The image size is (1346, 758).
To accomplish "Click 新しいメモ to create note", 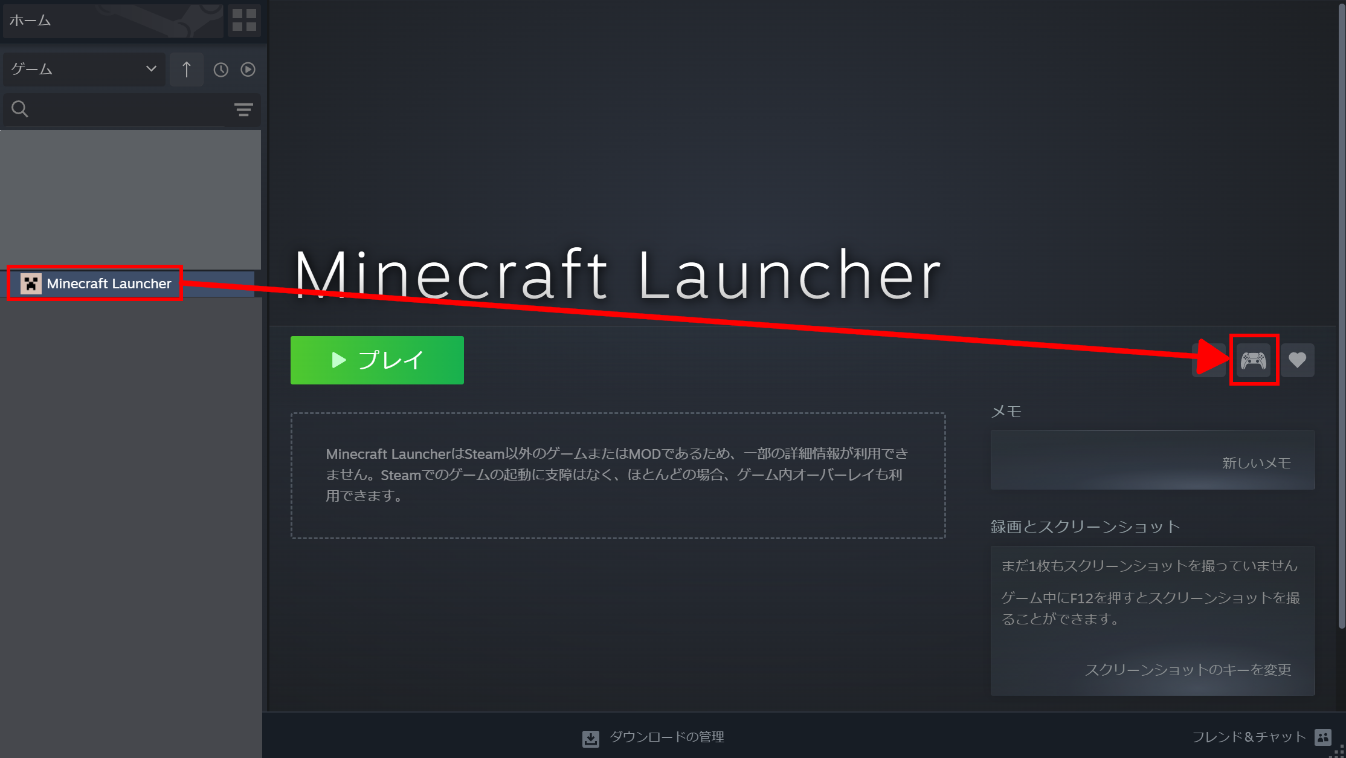I will [1257, 463].
